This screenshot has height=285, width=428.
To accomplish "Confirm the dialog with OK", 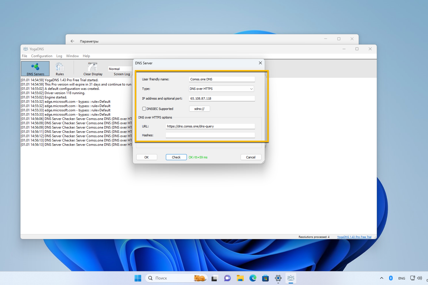I will (147, 157).
